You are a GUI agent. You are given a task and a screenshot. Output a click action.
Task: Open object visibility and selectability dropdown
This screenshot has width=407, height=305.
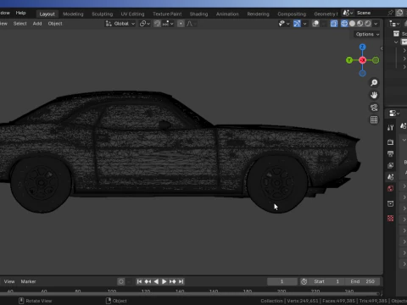coord(284,24)
